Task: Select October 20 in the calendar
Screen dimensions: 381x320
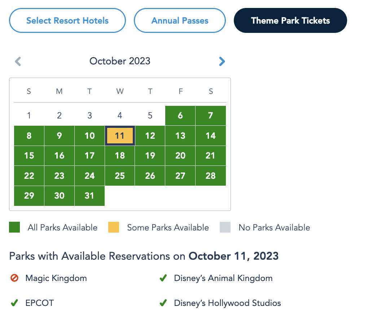Action: (180, 156)
